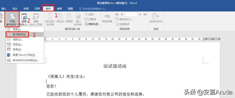The image size is (235, 98).
Task: Select the 标签(A)... menu entry
Action: 25,45
